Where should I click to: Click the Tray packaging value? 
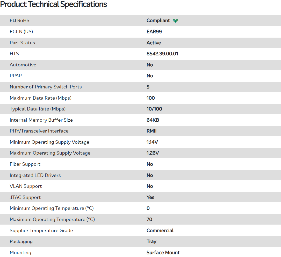pyautogui.click(x=151, y=241)
